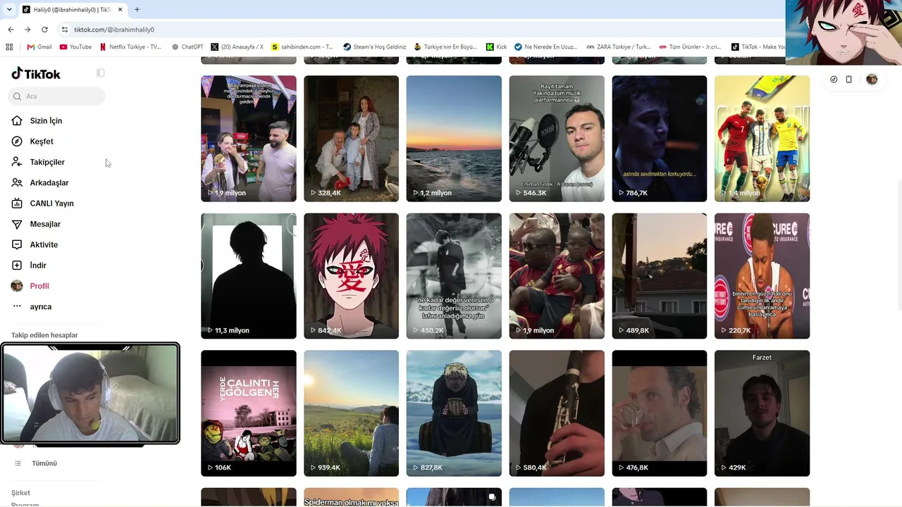This screenshot has width=902, height=507.
Task: Open the sahibinden.com bookmark
Action: point(302,47)
